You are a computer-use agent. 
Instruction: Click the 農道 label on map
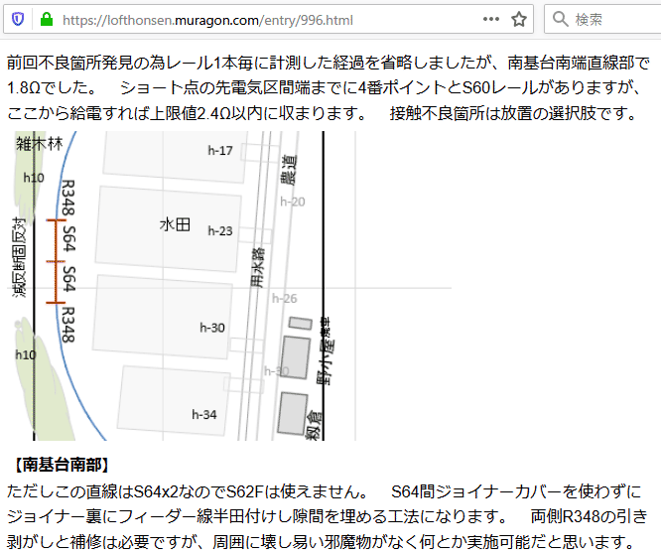click(x=289, y=170)
